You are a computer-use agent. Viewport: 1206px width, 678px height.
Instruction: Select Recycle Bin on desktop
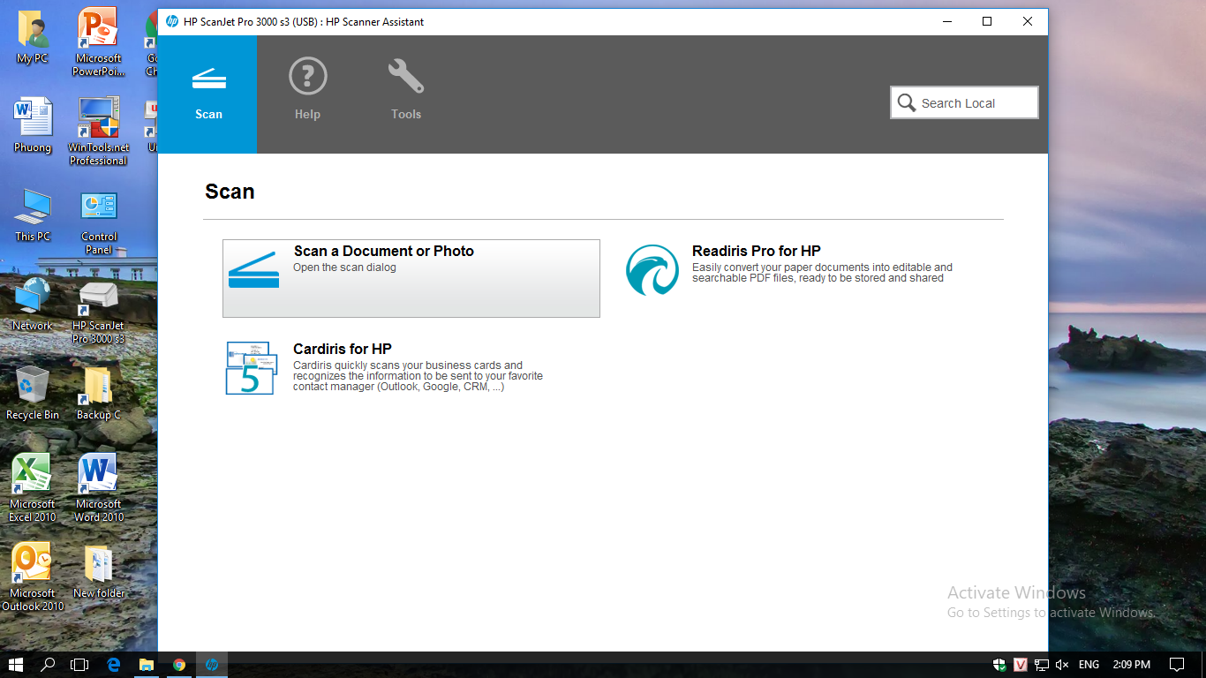[x=33, y=393]
